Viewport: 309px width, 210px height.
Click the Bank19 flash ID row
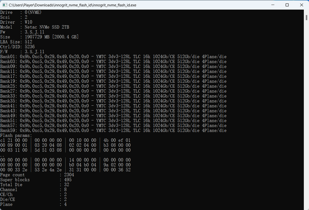coord(113,81)
